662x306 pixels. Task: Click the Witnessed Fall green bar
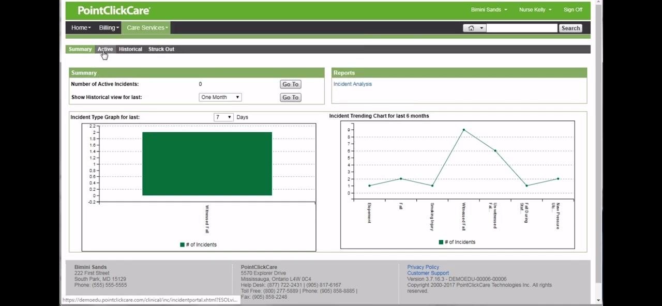click(x=207, y=164)
